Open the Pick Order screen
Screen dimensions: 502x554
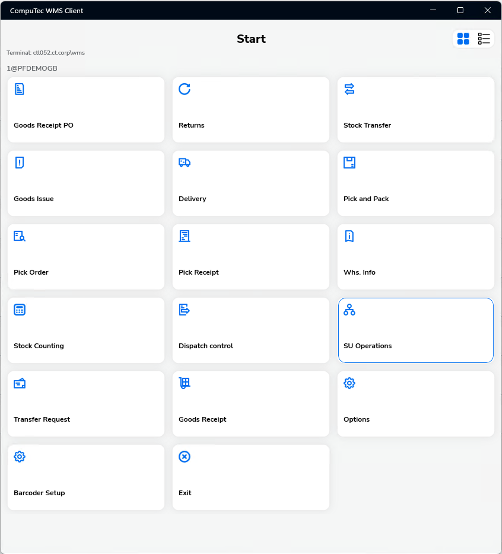(86, 257)
